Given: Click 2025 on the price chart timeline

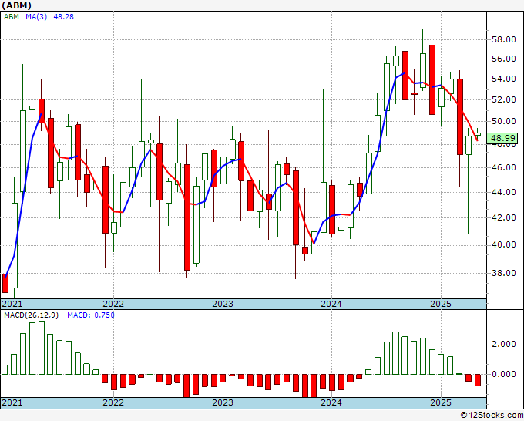Looking at the screenshot, I should [x=441, y=304].
